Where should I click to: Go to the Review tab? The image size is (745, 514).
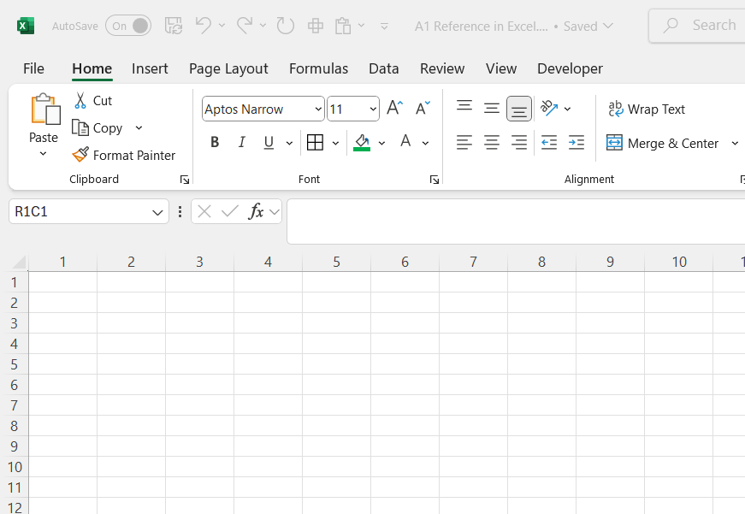click(442, 69)
